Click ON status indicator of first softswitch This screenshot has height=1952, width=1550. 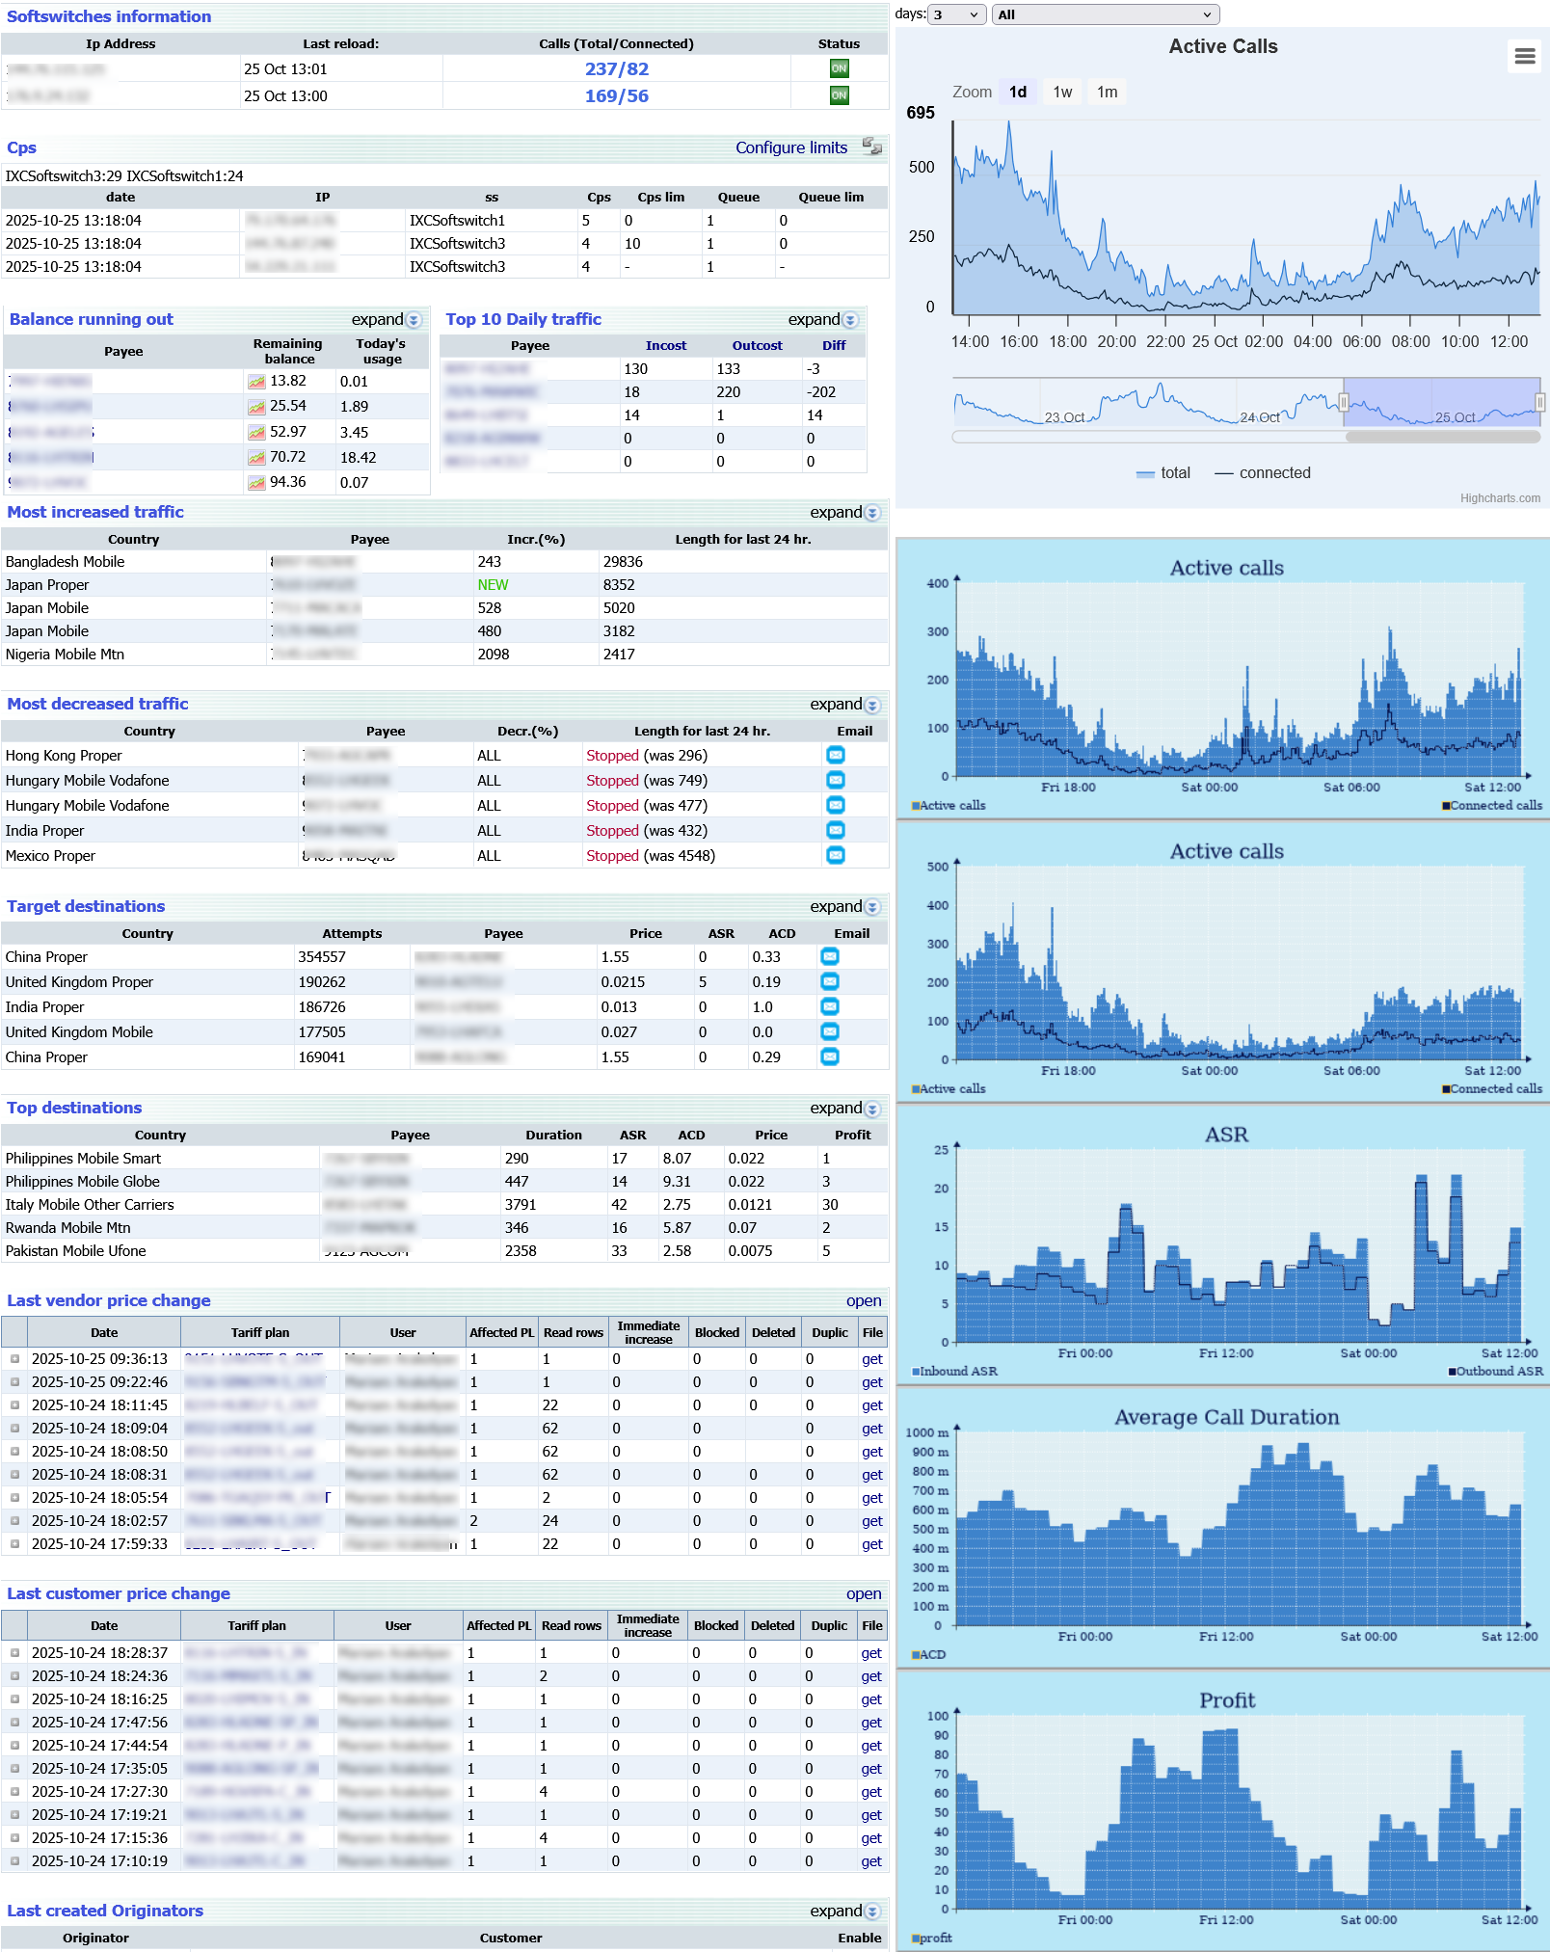838,68
